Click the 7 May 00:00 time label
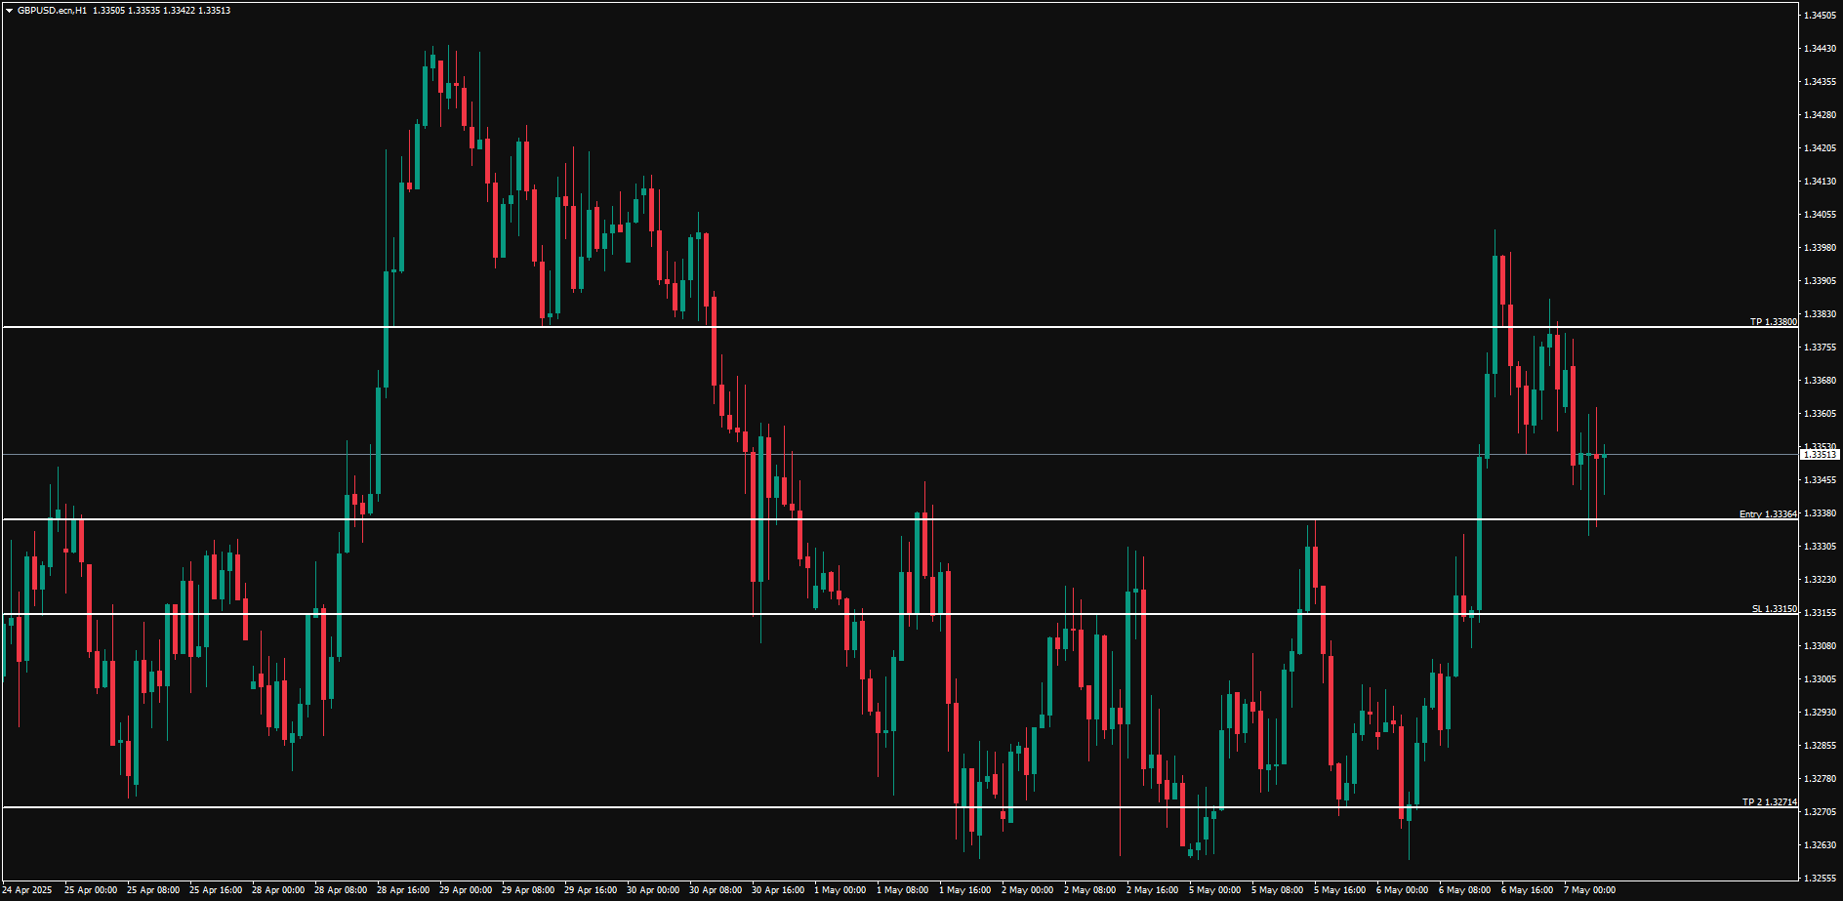 tap(1589, 890)
